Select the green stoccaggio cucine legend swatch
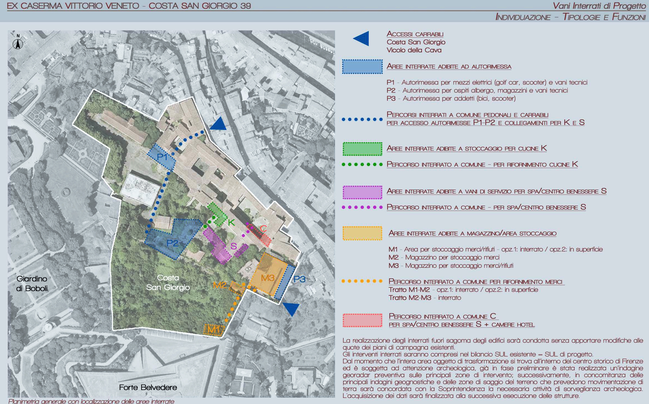The image size is (649, 404). pyautogui.click(x=362, y=149)
